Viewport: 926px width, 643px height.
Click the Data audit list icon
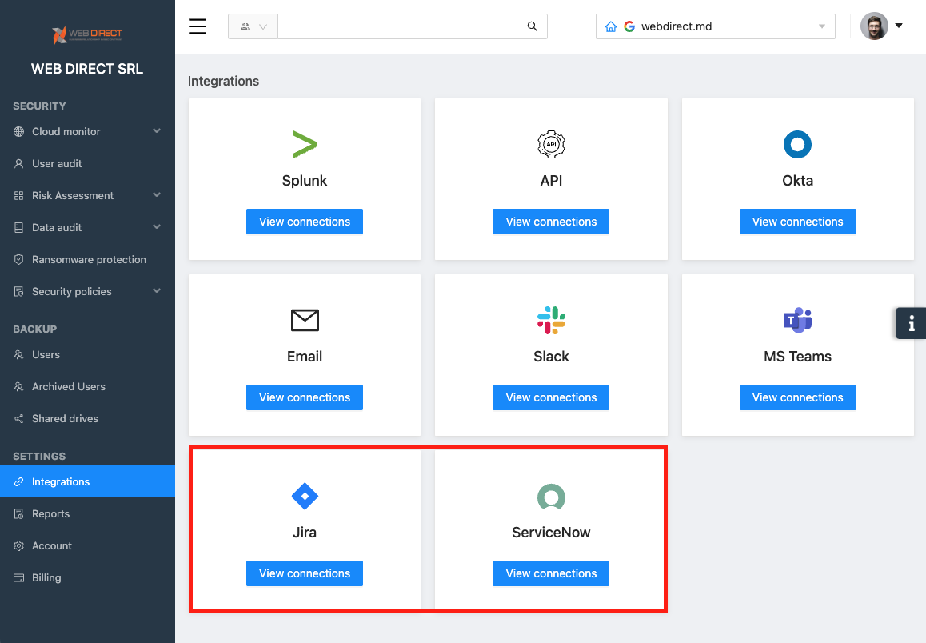tap(19, 227)
